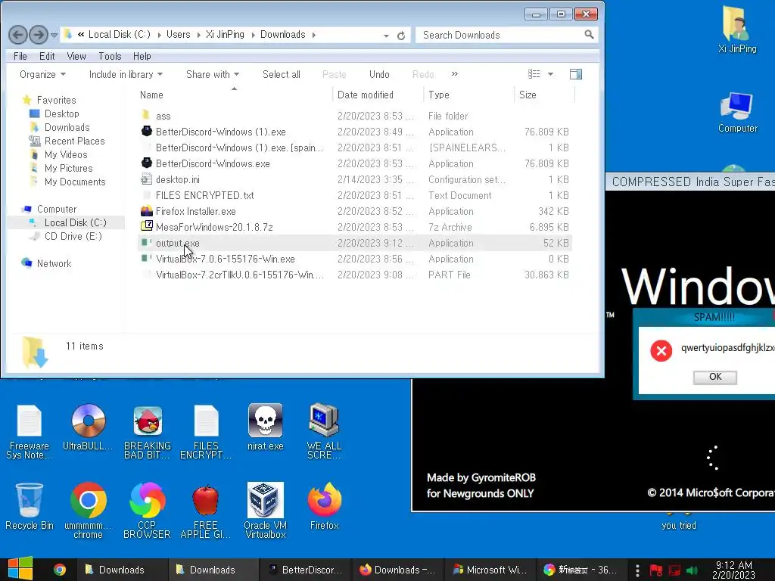Select CCP BROWSER desktop icon
The height and width of the screenshot is (581, 775).
pyautogui.click(x=148, y=511)
